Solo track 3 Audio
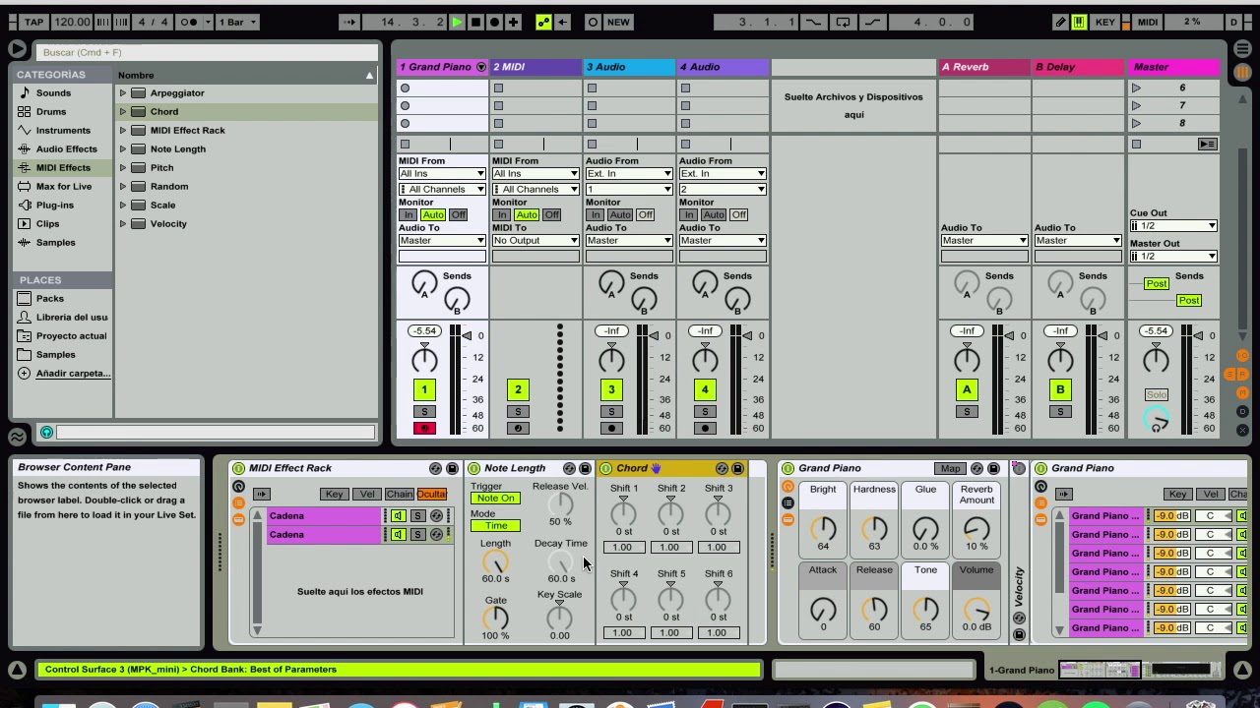 click(611, 412)
